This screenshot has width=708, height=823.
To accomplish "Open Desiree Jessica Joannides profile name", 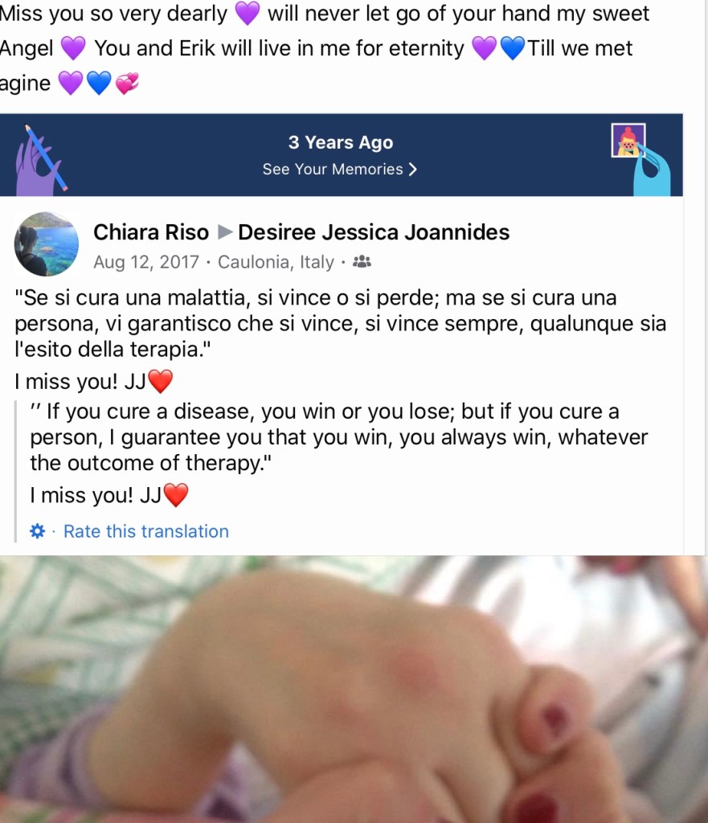I will tap(374, 231).
